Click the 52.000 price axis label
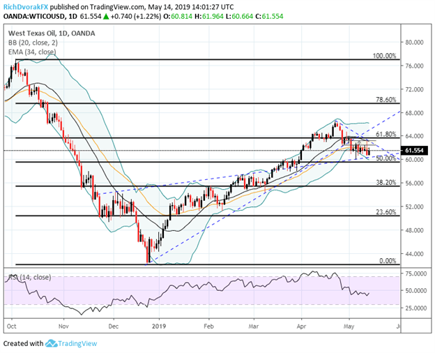Image resolution: width=435 pixels, height=353 pixels. (x=414, y=206)
